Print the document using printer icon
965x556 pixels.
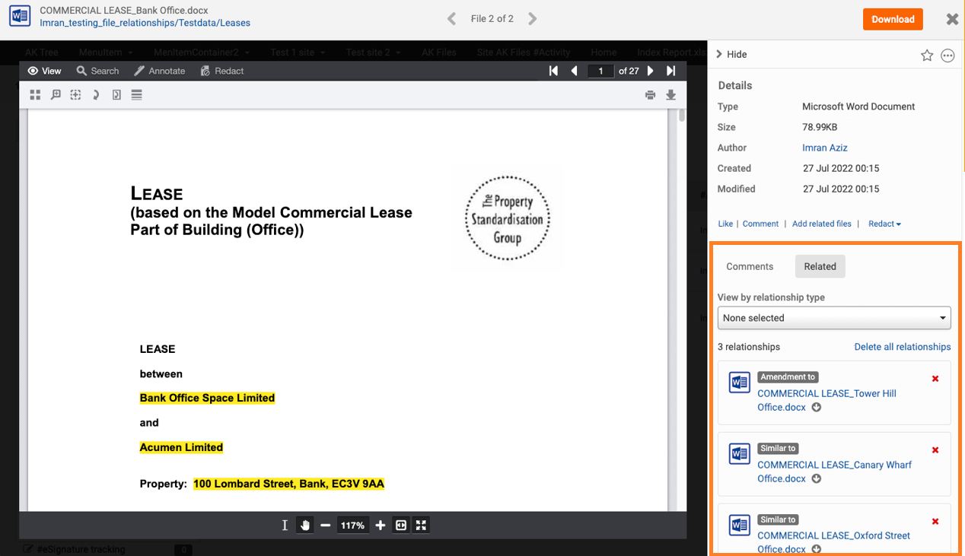[650, 95]
